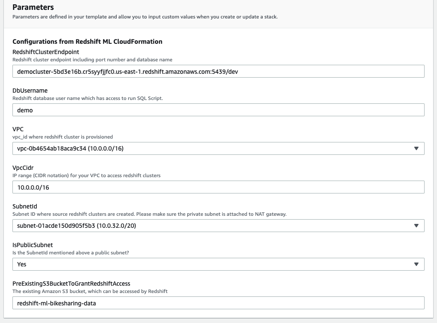Open the IsPublicSubnet dropdown showing Yes
Image resolution: width=437 pixels, height=323 pixels.
tap(218, 264)
